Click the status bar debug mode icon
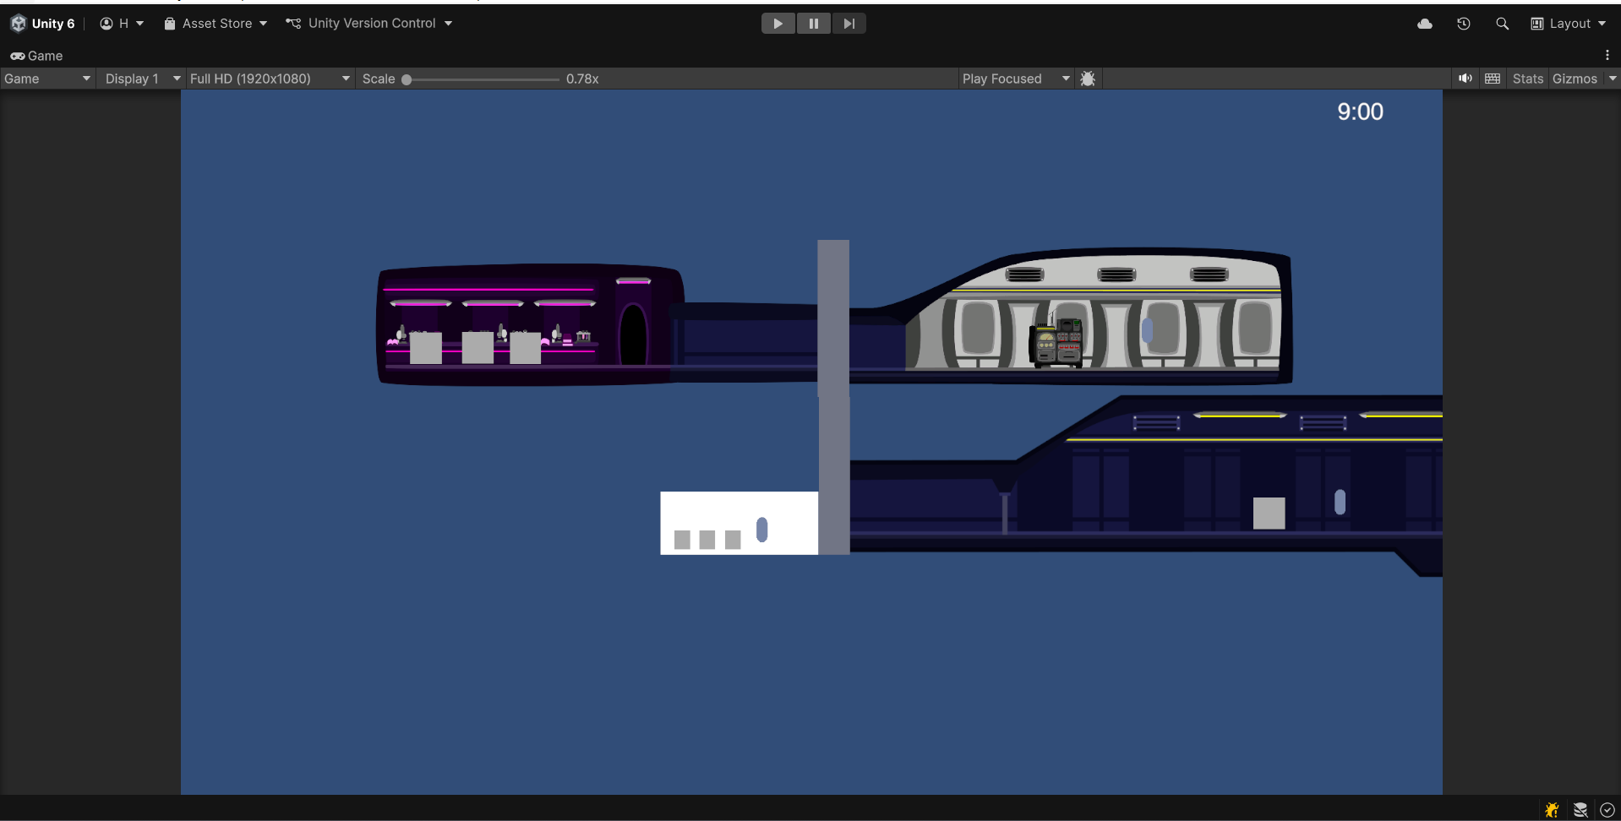The height and width of the screenshot is (821, 1621). [x=1552, y=809]
